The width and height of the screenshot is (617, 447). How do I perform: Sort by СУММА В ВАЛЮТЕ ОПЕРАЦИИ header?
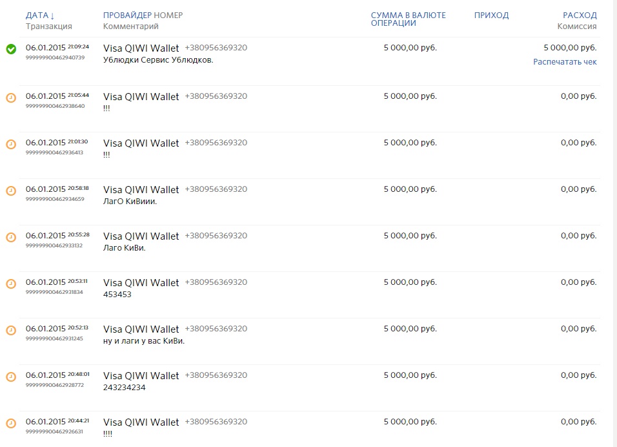[x=408, y=19]
